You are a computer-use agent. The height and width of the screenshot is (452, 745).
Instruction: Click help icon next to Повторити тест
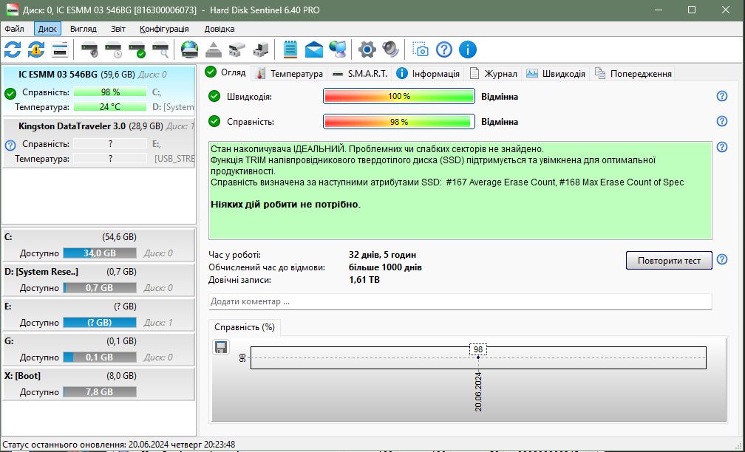[721, 260]
